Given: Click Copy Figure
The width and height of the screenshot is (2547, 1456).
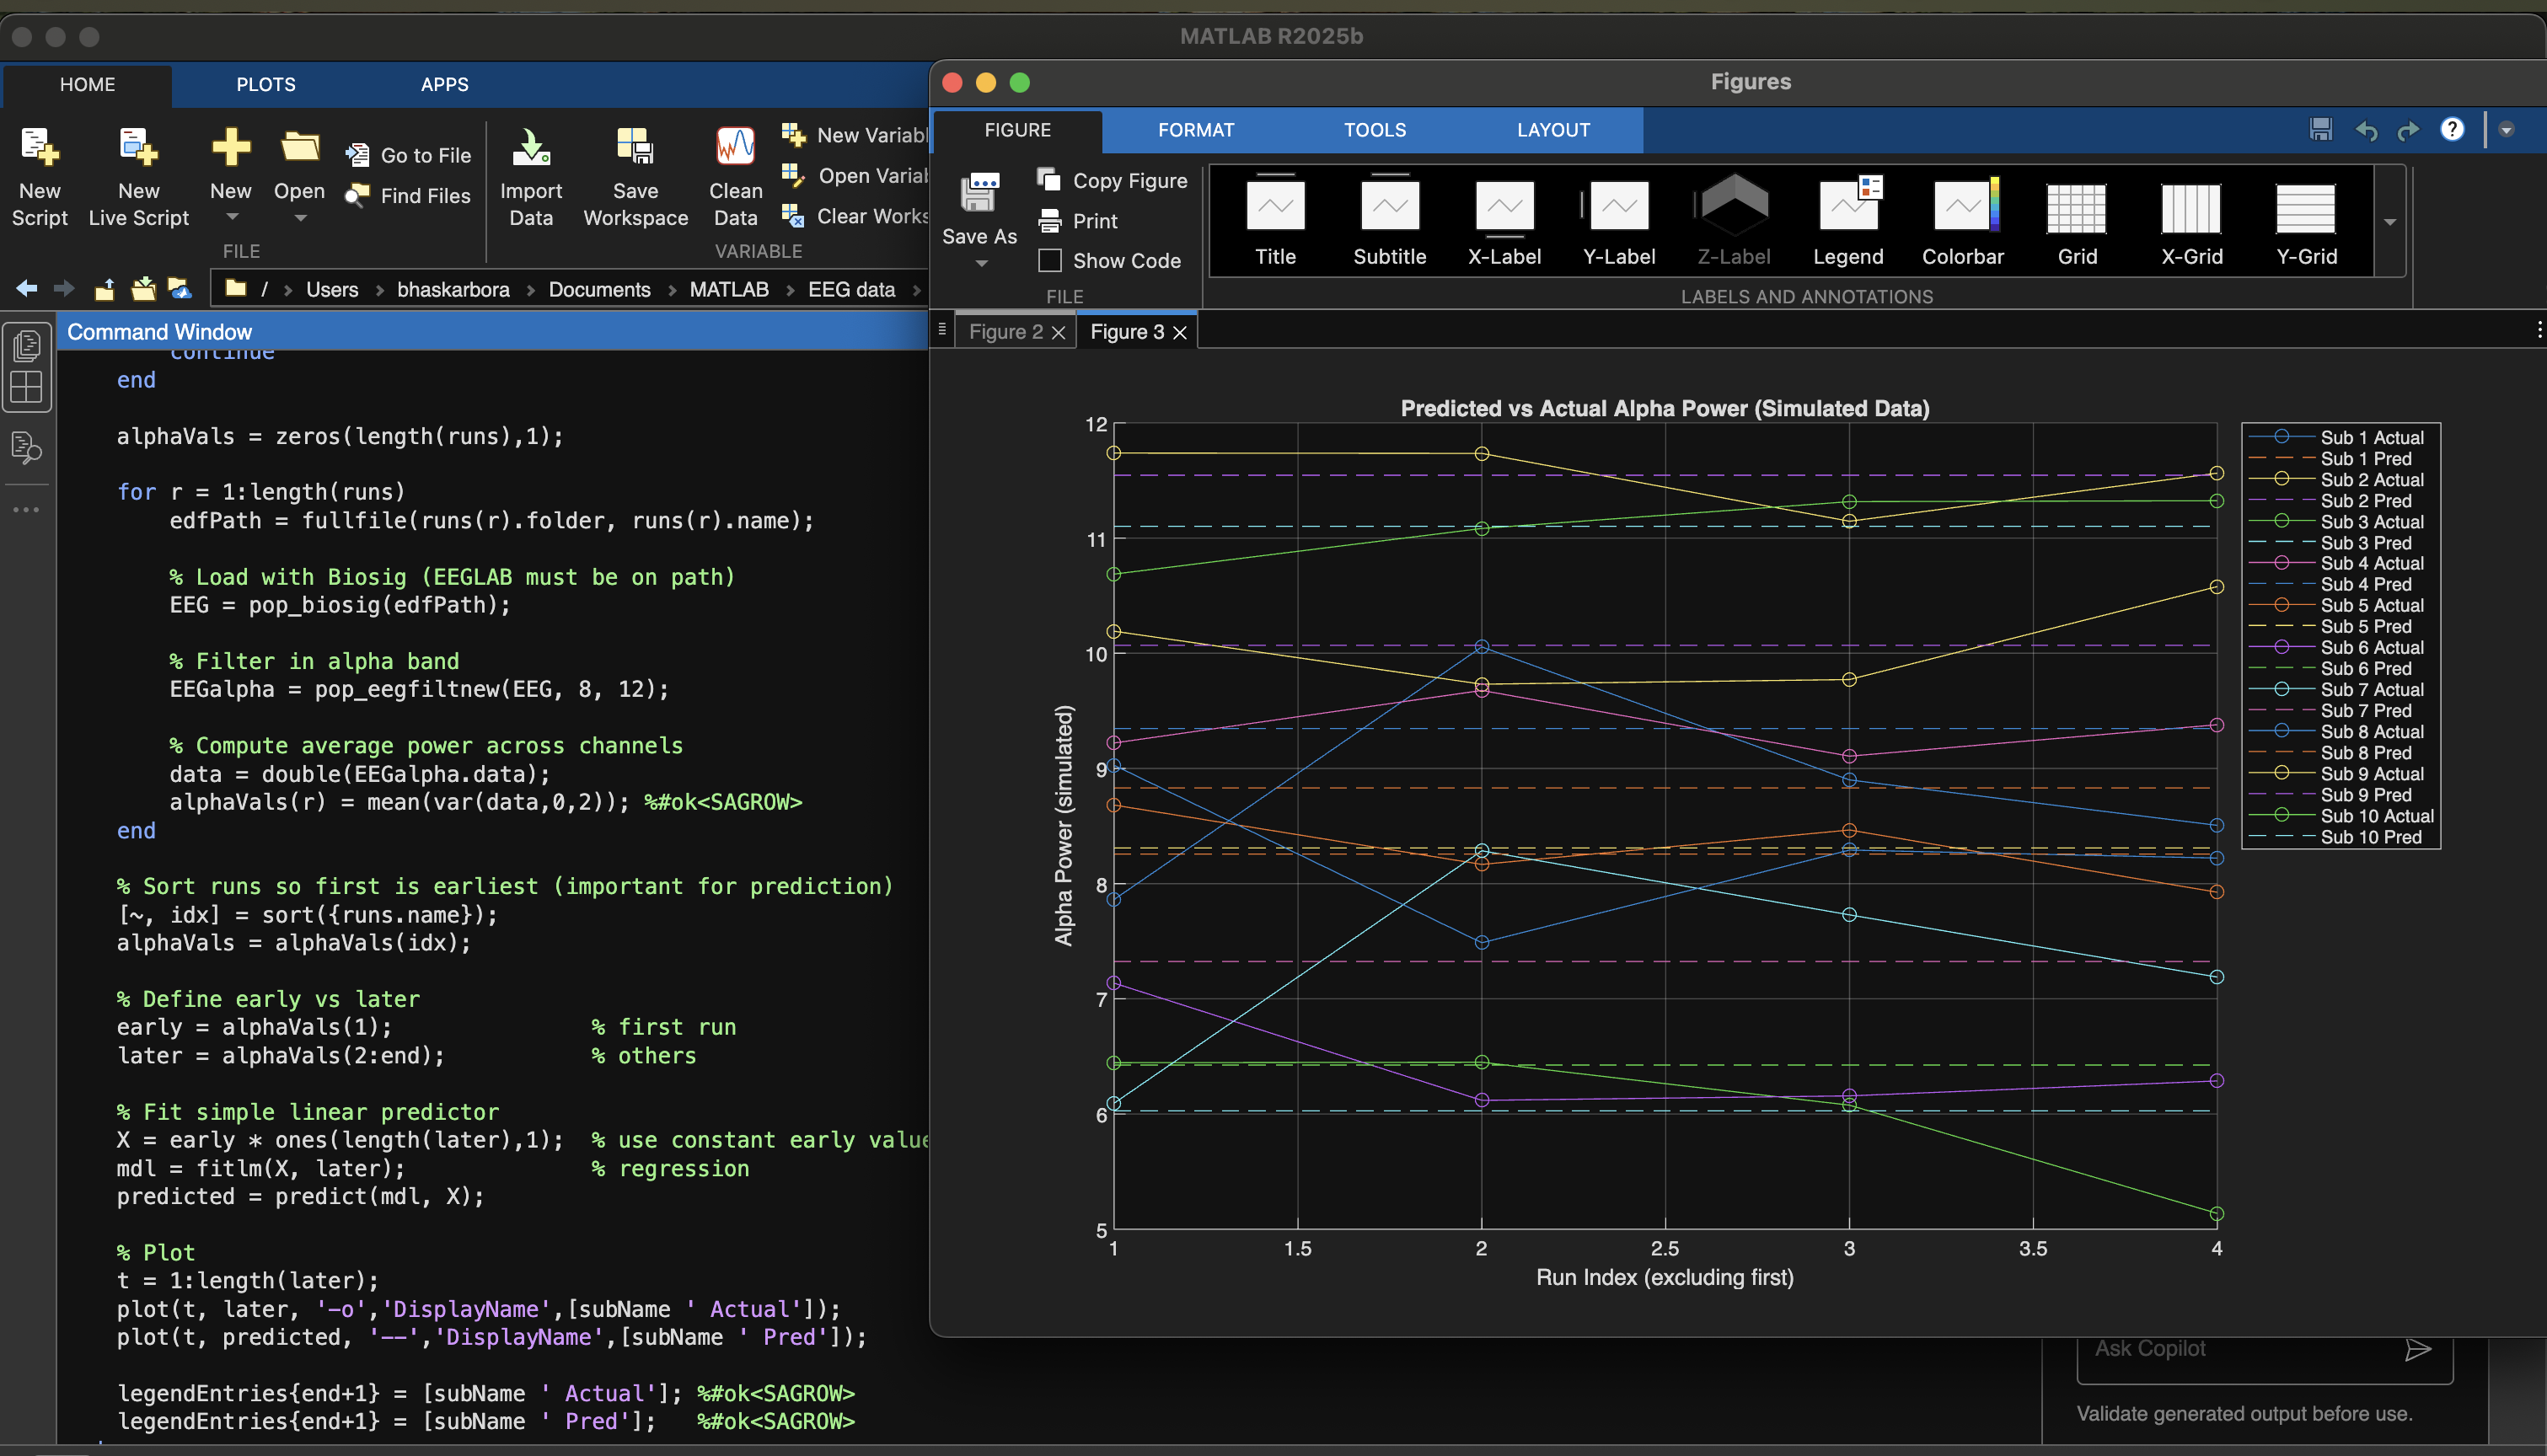Looking at the screenshot, I should tap(1112, 181).
